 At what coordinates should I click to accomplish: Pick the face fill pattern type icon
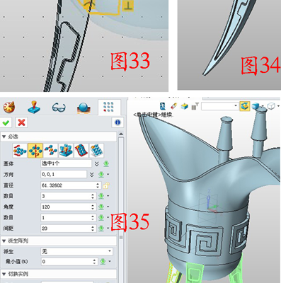point(96,150)
